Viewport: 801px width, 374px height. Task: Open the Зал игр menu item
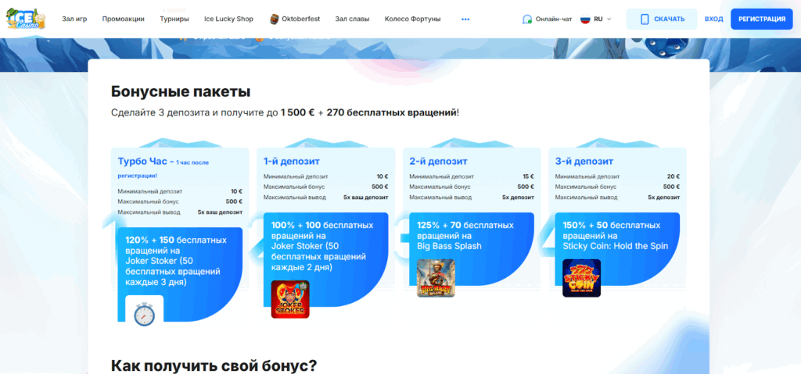click(x=74, y=19)
